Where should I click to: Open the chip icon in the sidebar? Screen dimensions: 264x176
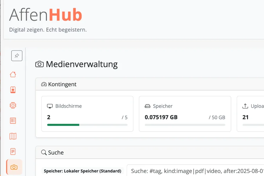pyautogui.click(x=13, y=105)
